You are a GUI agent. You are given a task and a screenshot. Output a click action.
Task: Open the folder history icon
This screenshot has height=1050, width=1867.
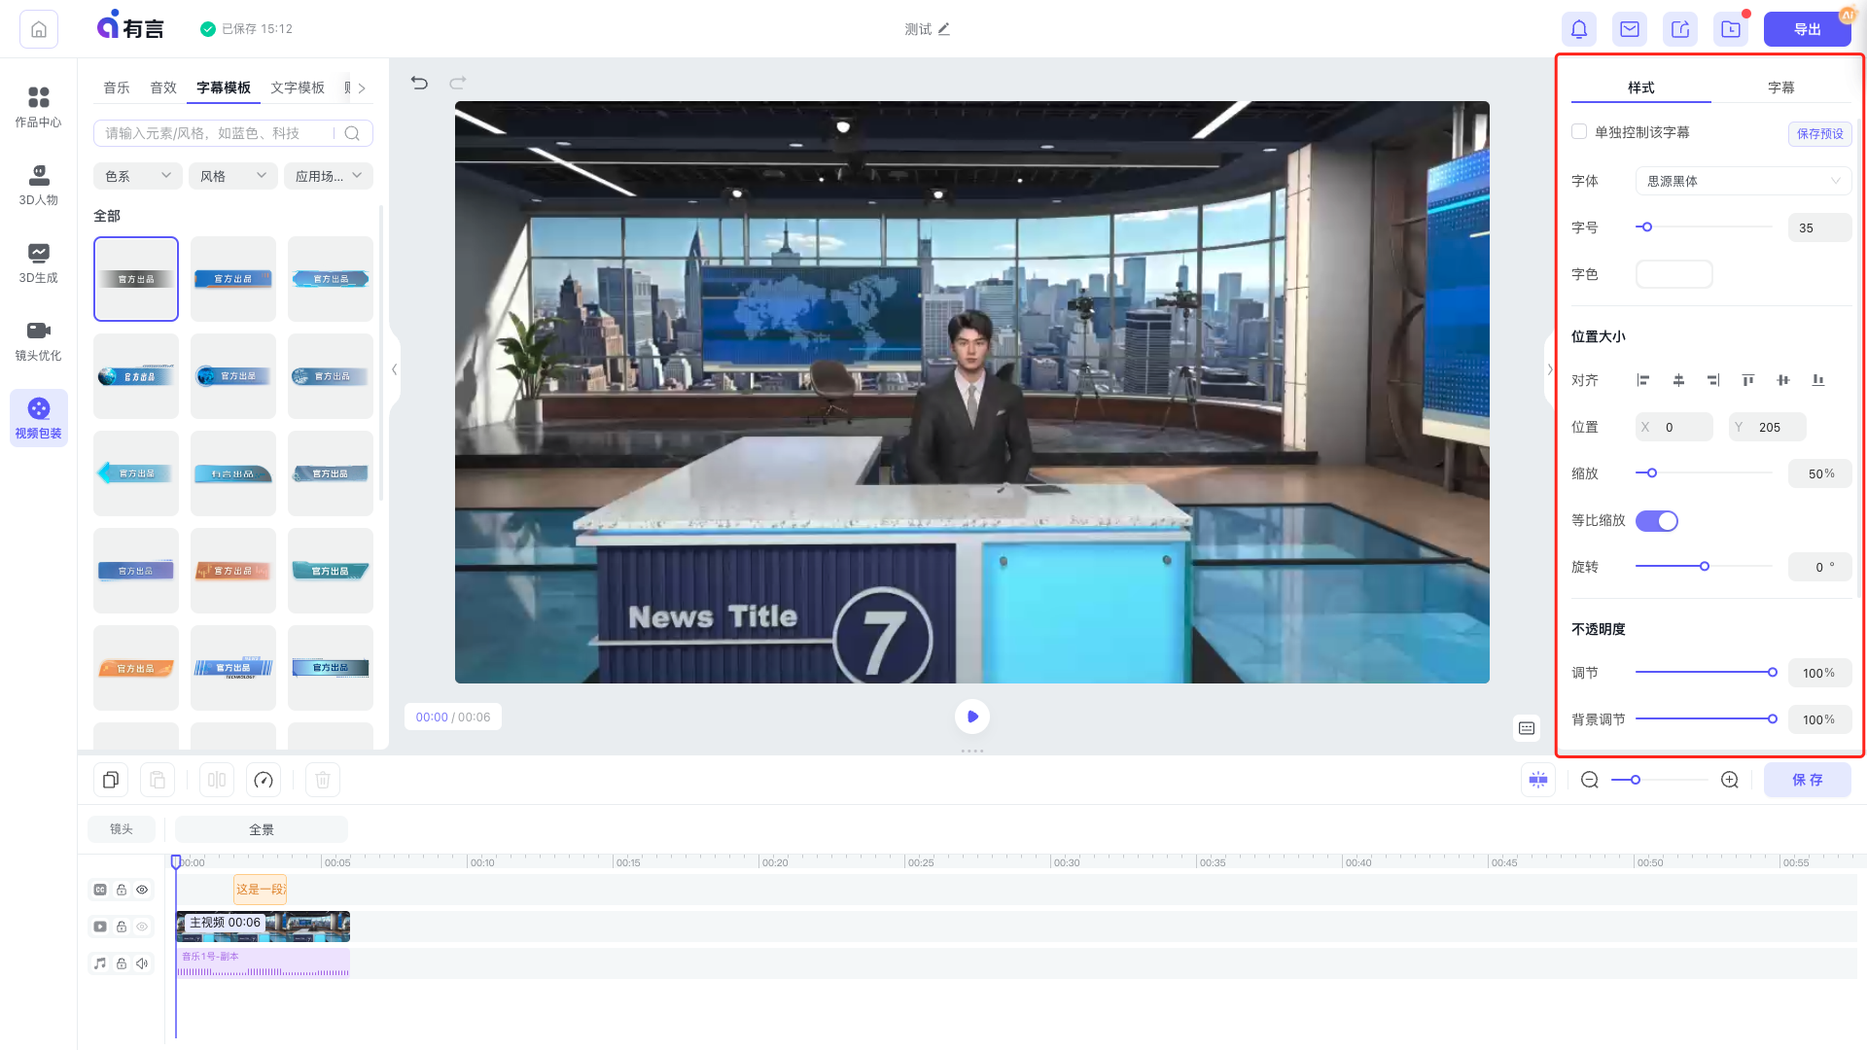click(x=1731, y=29)
